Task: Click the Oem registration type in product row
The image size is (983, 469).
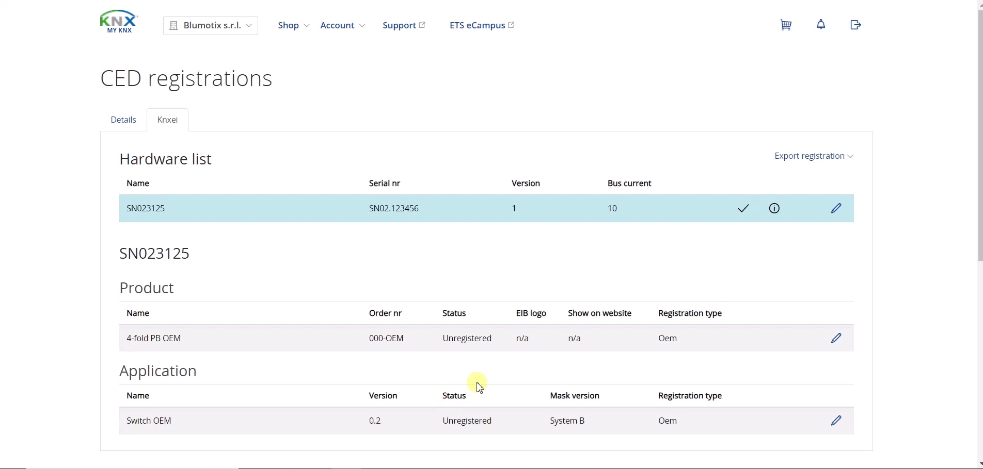Action: click(668, 338)
